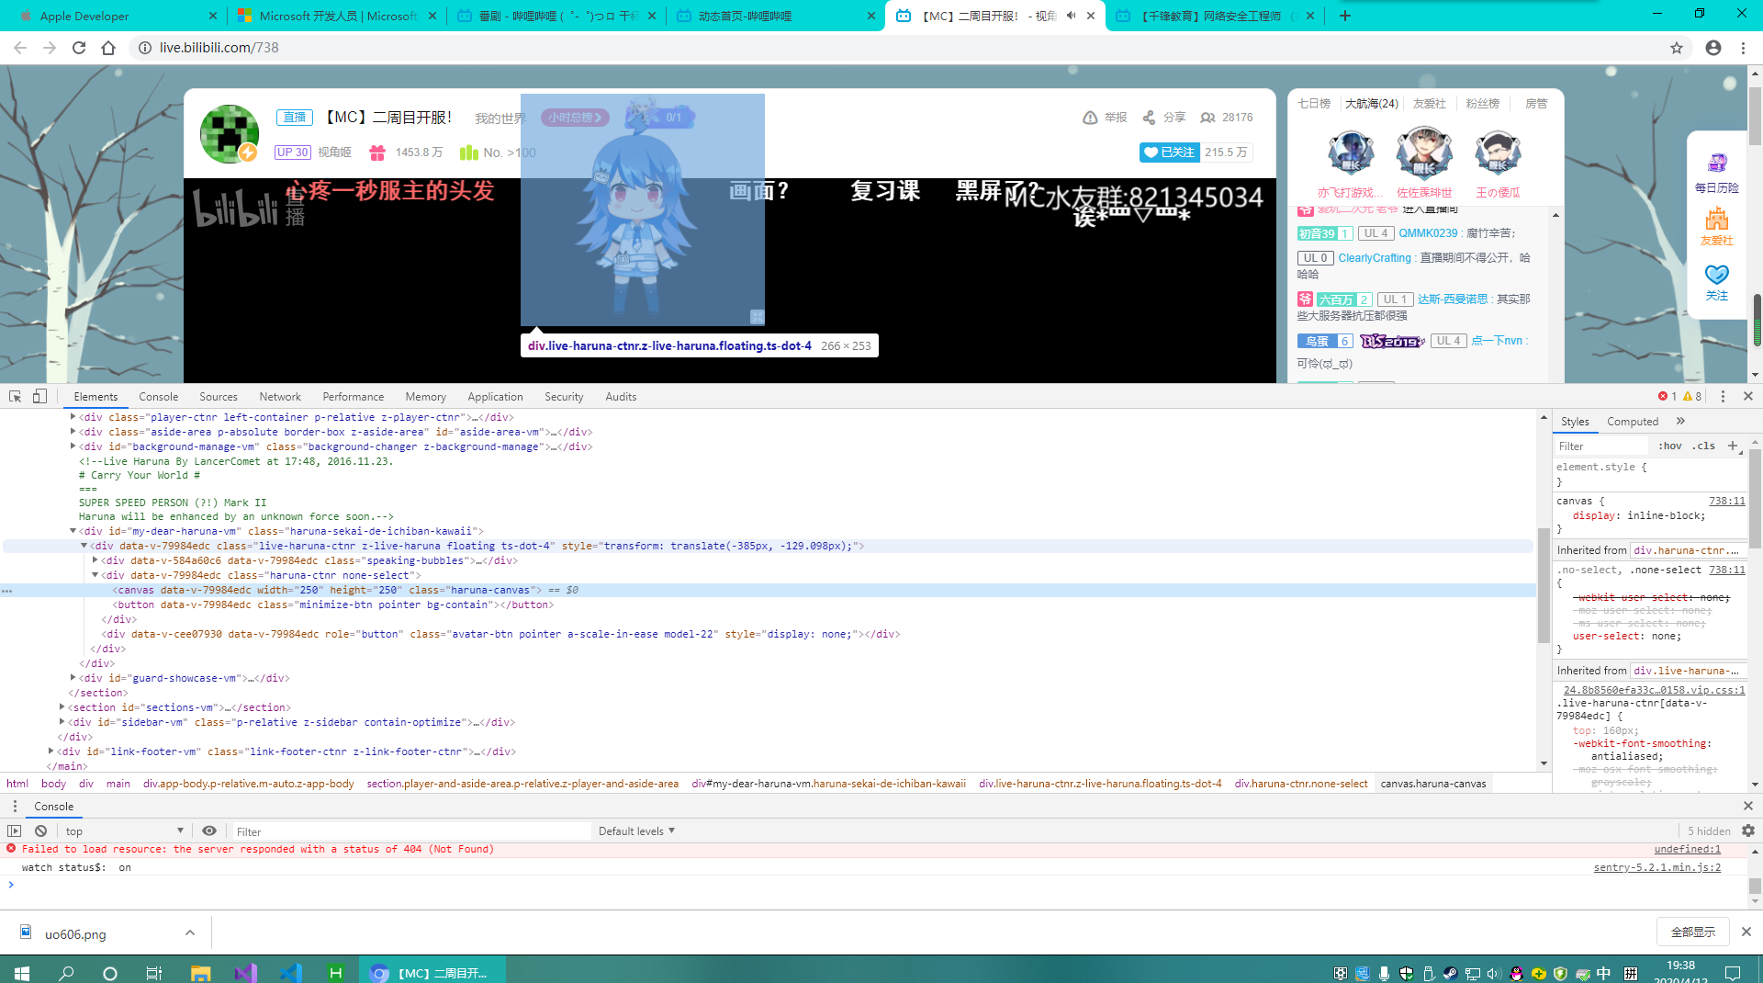This screenshot has width=1763, height=983.
Task: Click the 关注 heart sidebar icon
Action: 1716,274
